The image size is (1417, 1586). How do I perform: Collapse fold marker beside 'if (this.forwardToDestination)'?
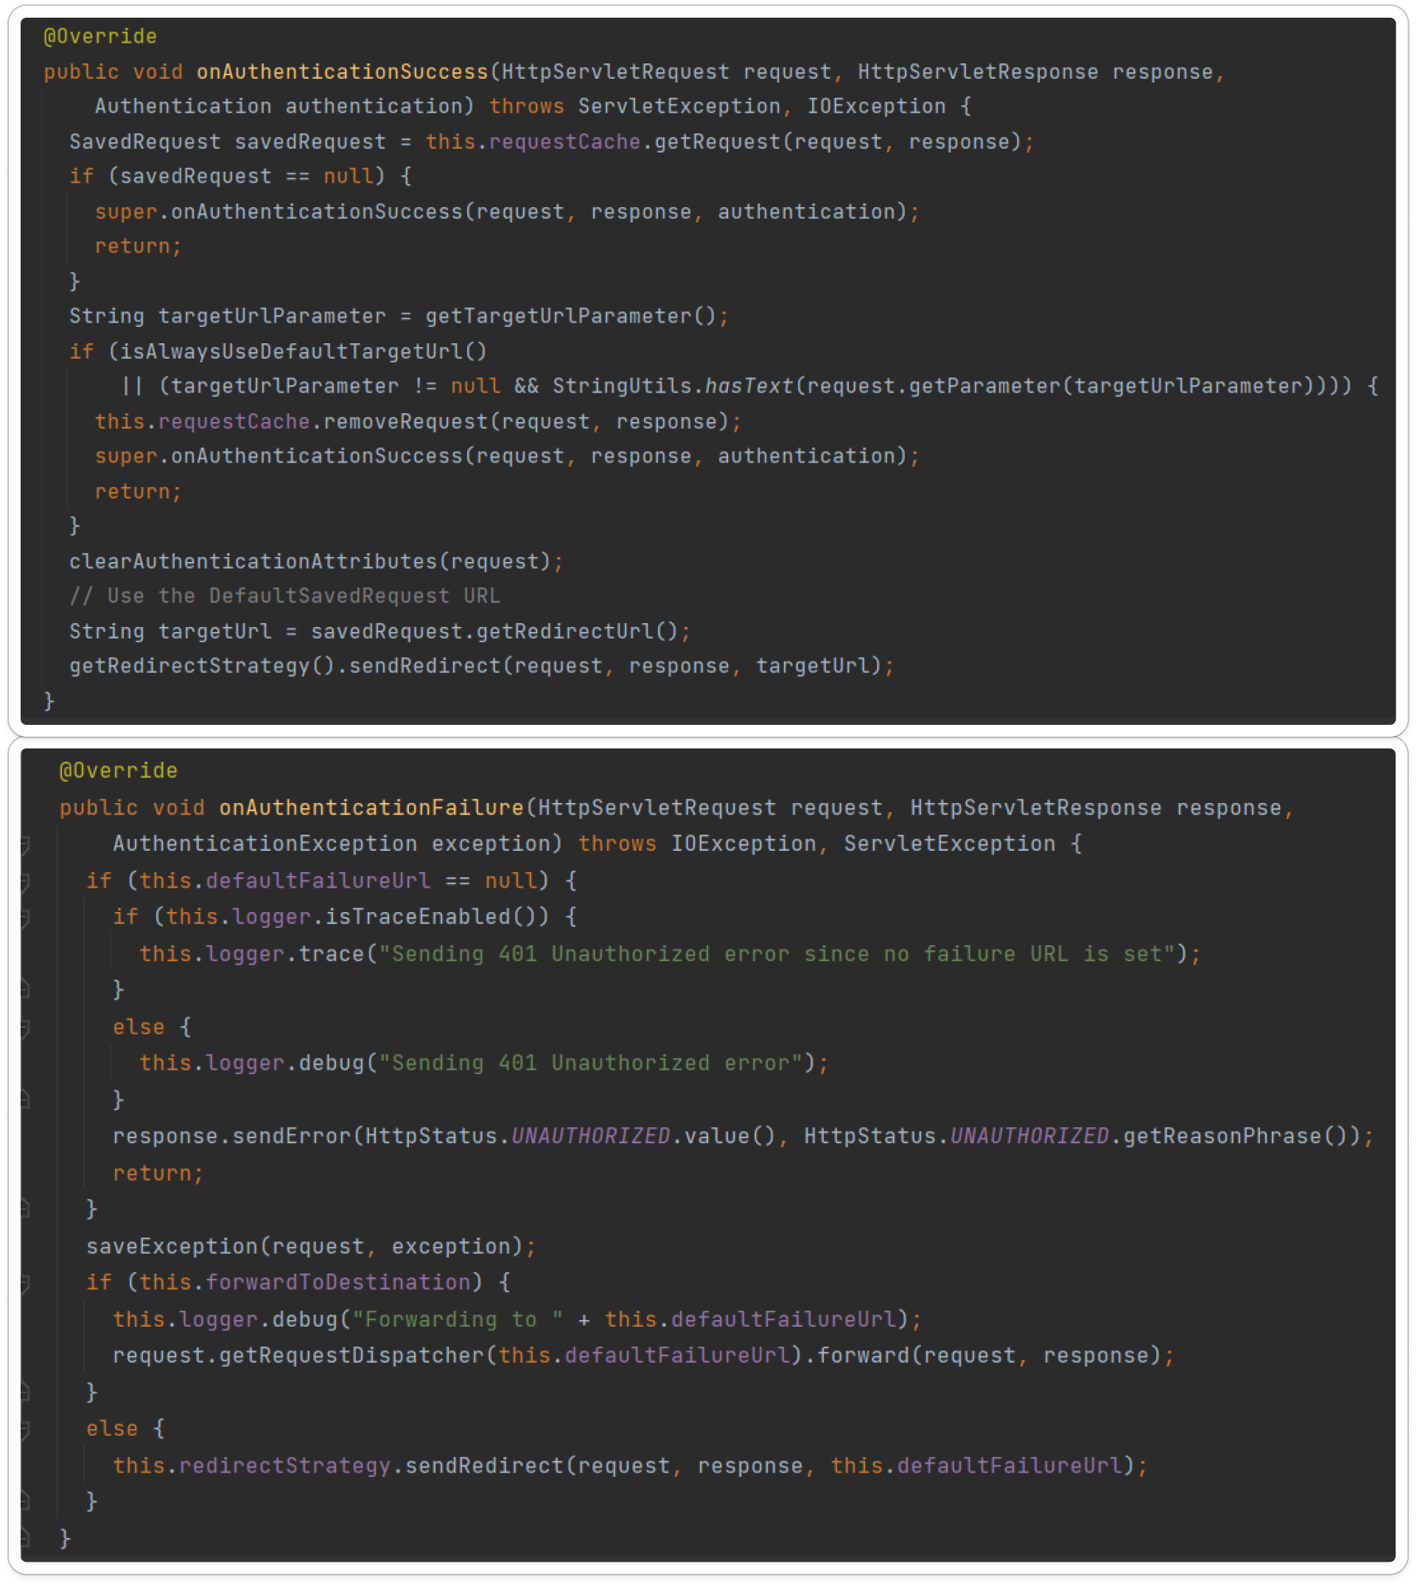[25, 1284]
